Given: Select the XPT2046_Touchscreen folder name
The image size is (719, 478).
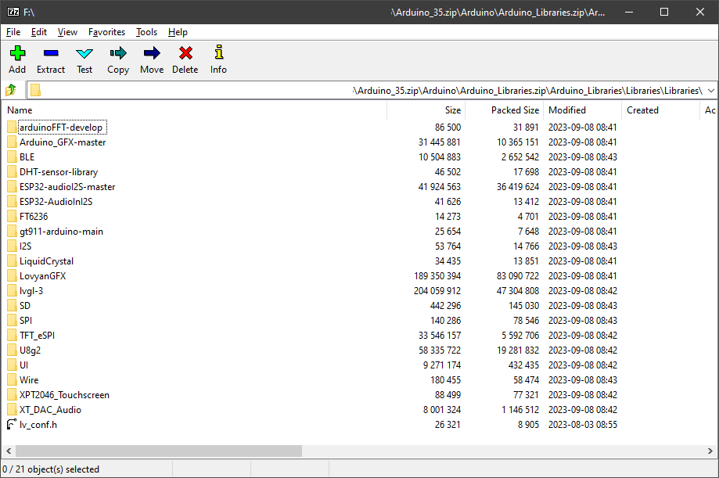Looking at the screenshot, I should click(64, 395).
